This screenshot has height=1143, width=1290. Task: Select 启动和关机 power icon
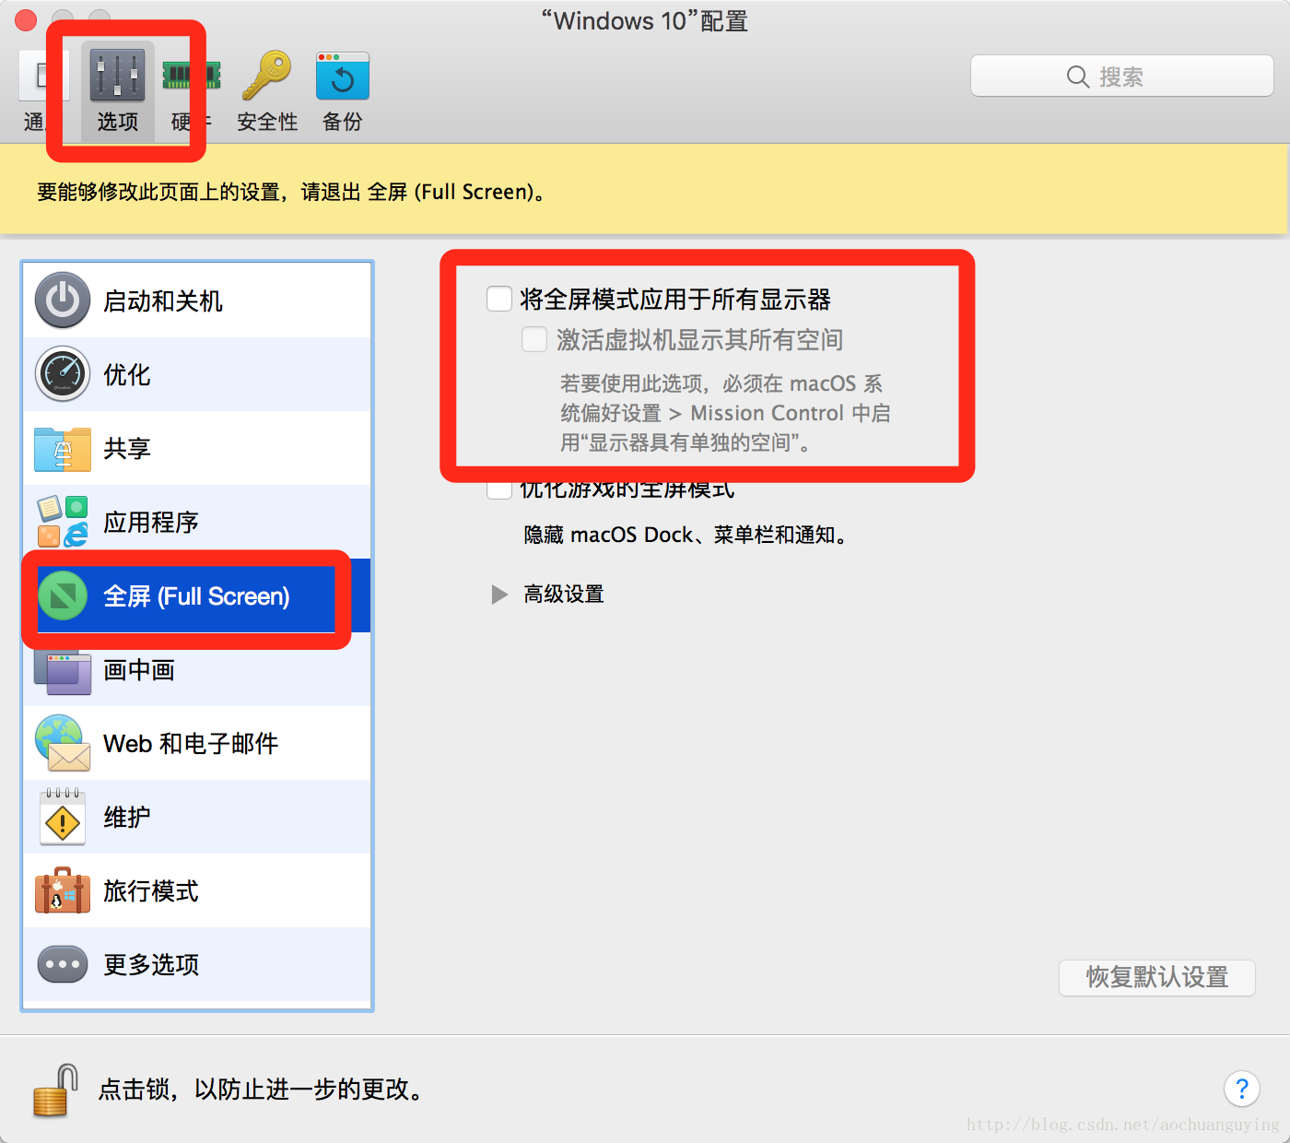pyautogui.click(x=63, y=300)
